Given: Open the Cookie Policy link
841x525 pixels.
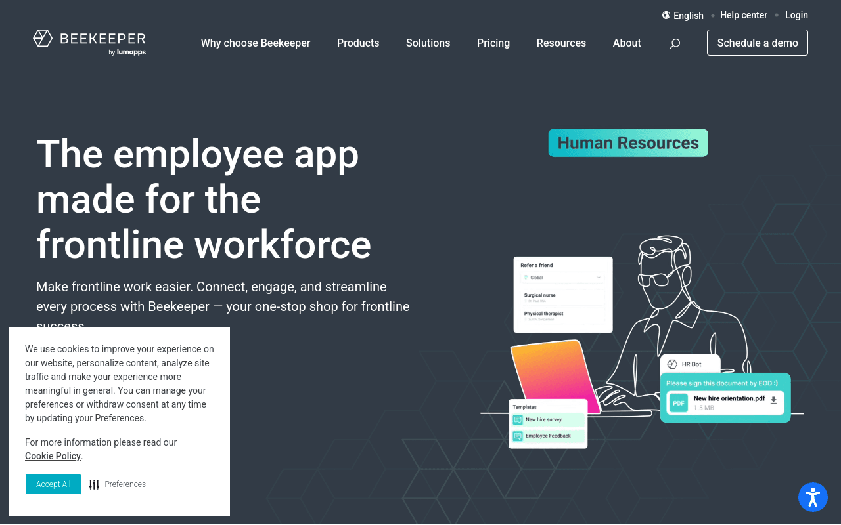Looking at the screenshot, I should pyautogui.click(x=53, y=456).
